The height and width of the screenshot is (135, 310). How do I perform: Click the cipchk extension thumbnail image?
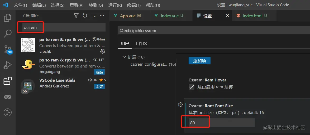tap(28, 45)
